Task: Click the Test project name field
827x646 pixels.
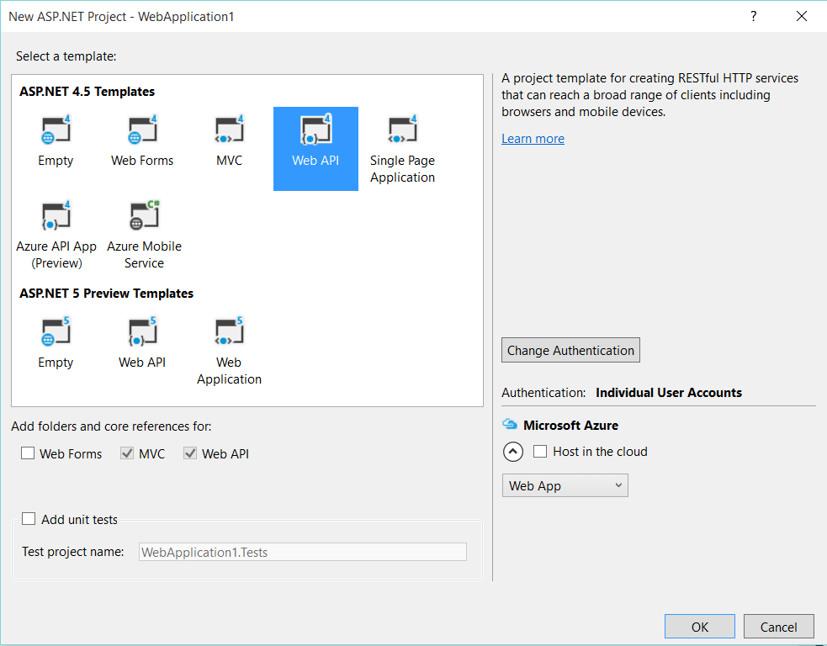Action: coord(303,552)
